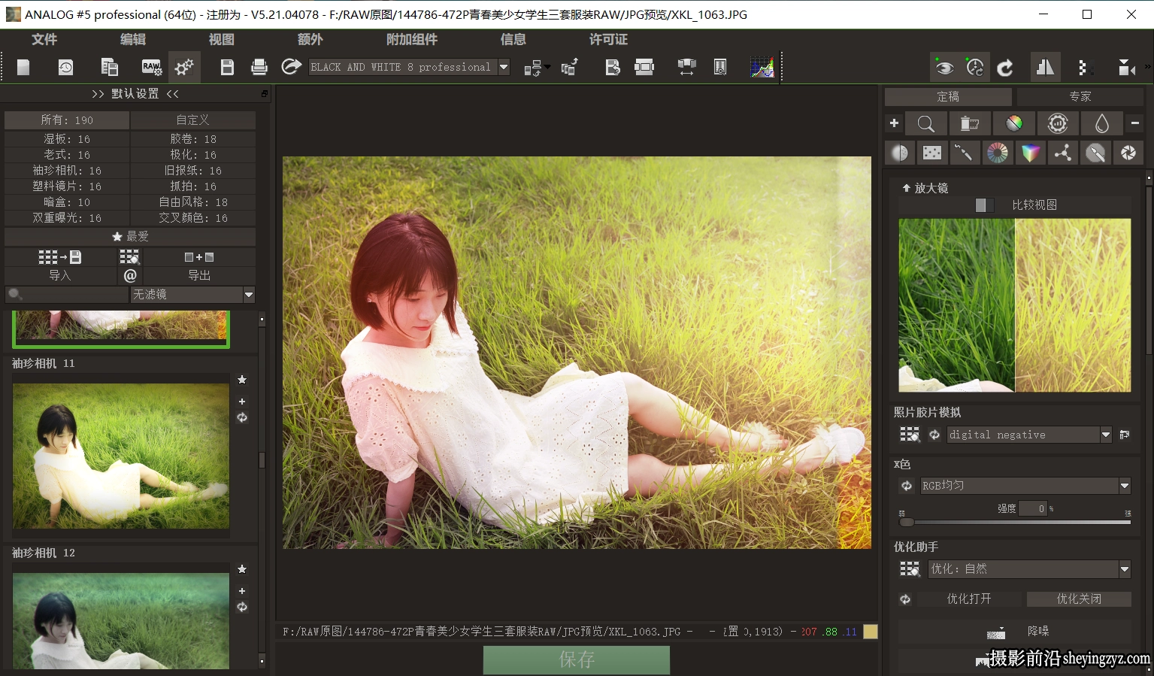Open the 视图 menu
1154x676 pixels.
[x=222, y=39]
